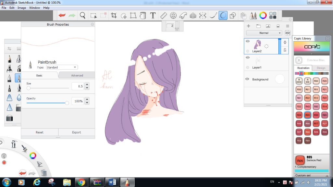The width and height of the screenshot is (333, 187).
Task: Select the Text tool
Action: [x=153, y=15]
